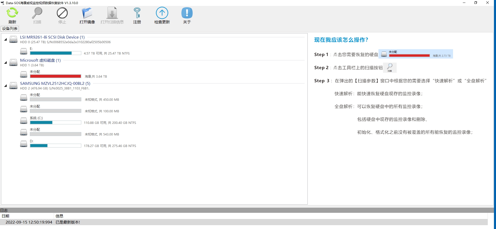Viewport: 496px width, 229px height.
Task: Open the 注册 key icon
Action: pos(137,13)
